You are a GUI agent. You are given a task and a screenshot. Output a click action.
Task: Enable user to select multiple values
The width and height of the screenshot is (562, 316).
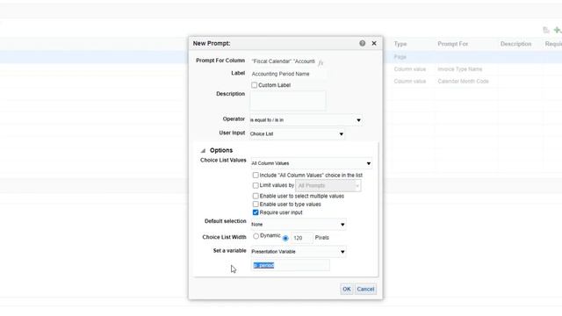pos(256,196)
